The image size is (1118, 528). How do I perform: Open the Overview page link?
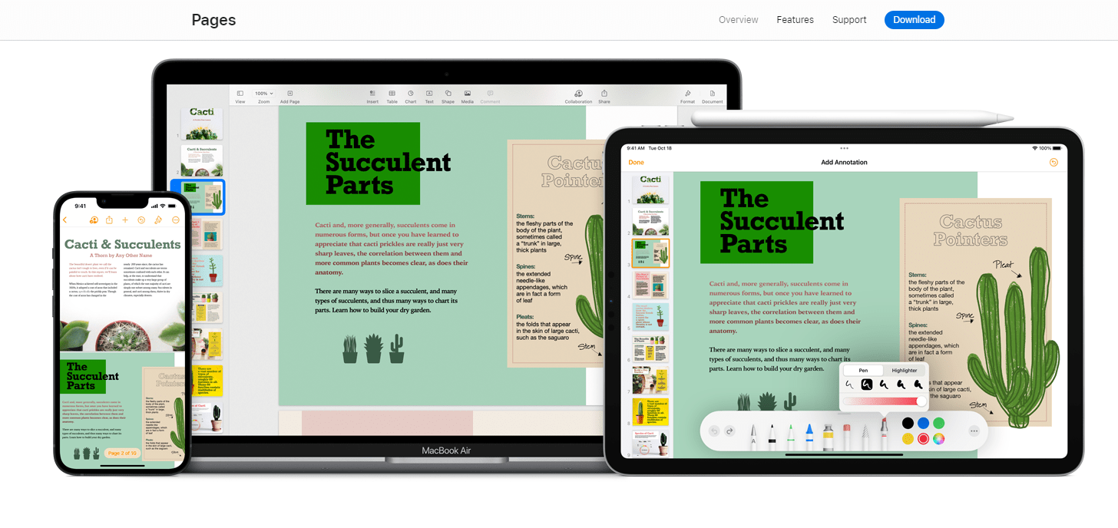tap(738, 20)
